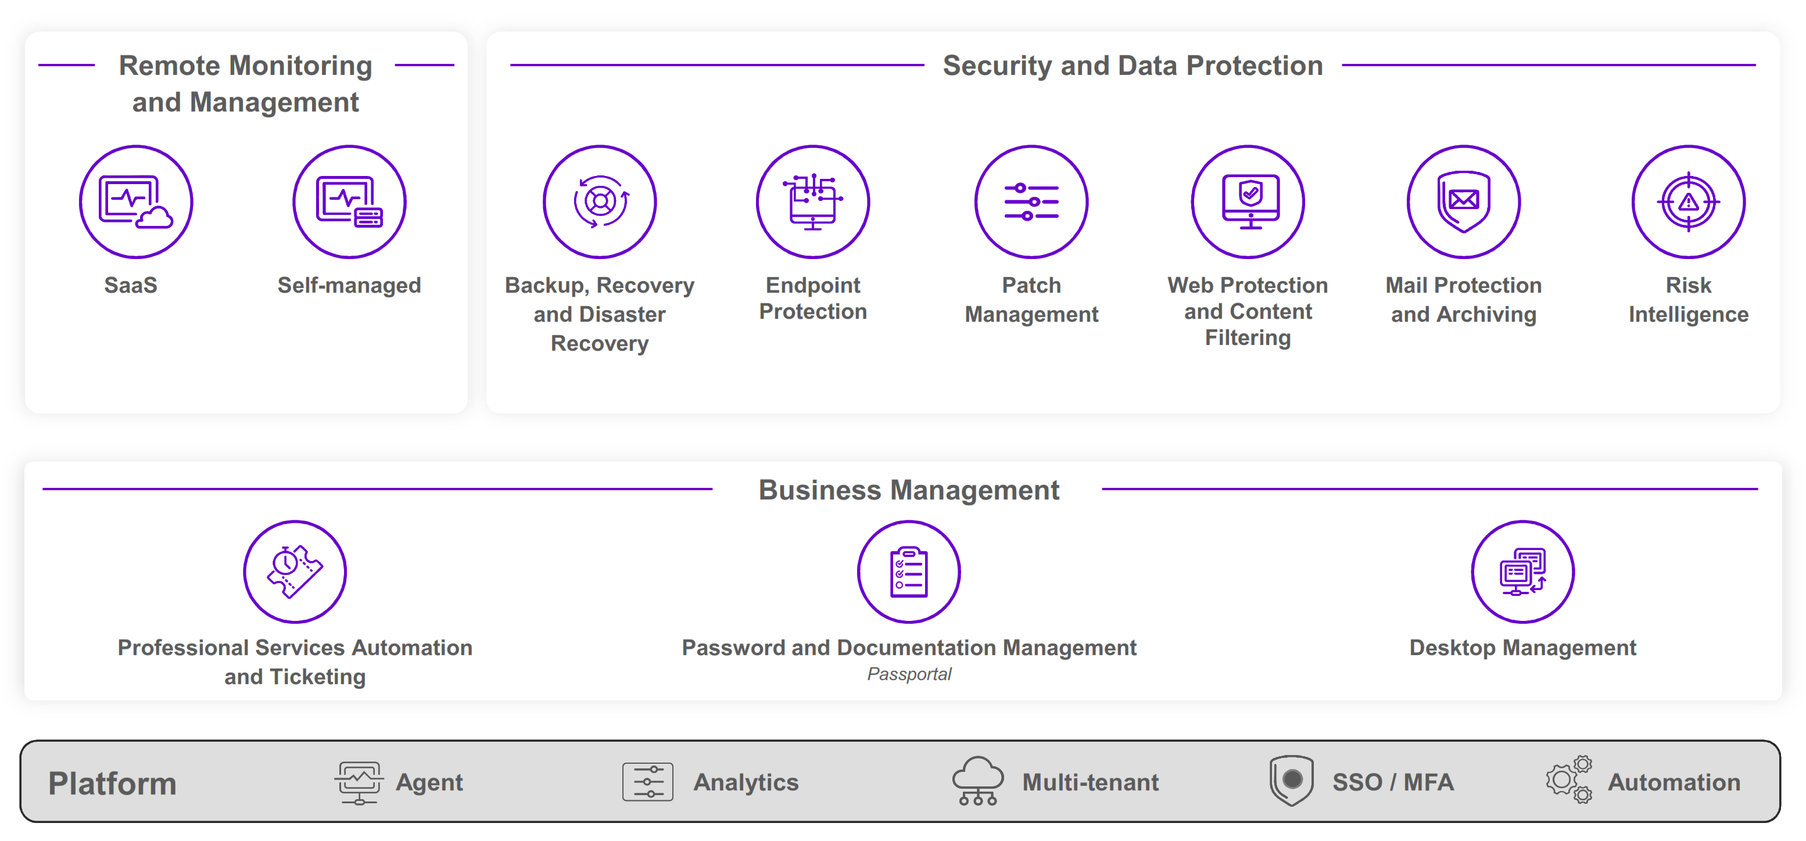Click the Passportal italic text link
Viewport: 1806px width, 841px height.
[x=909, y=674]
